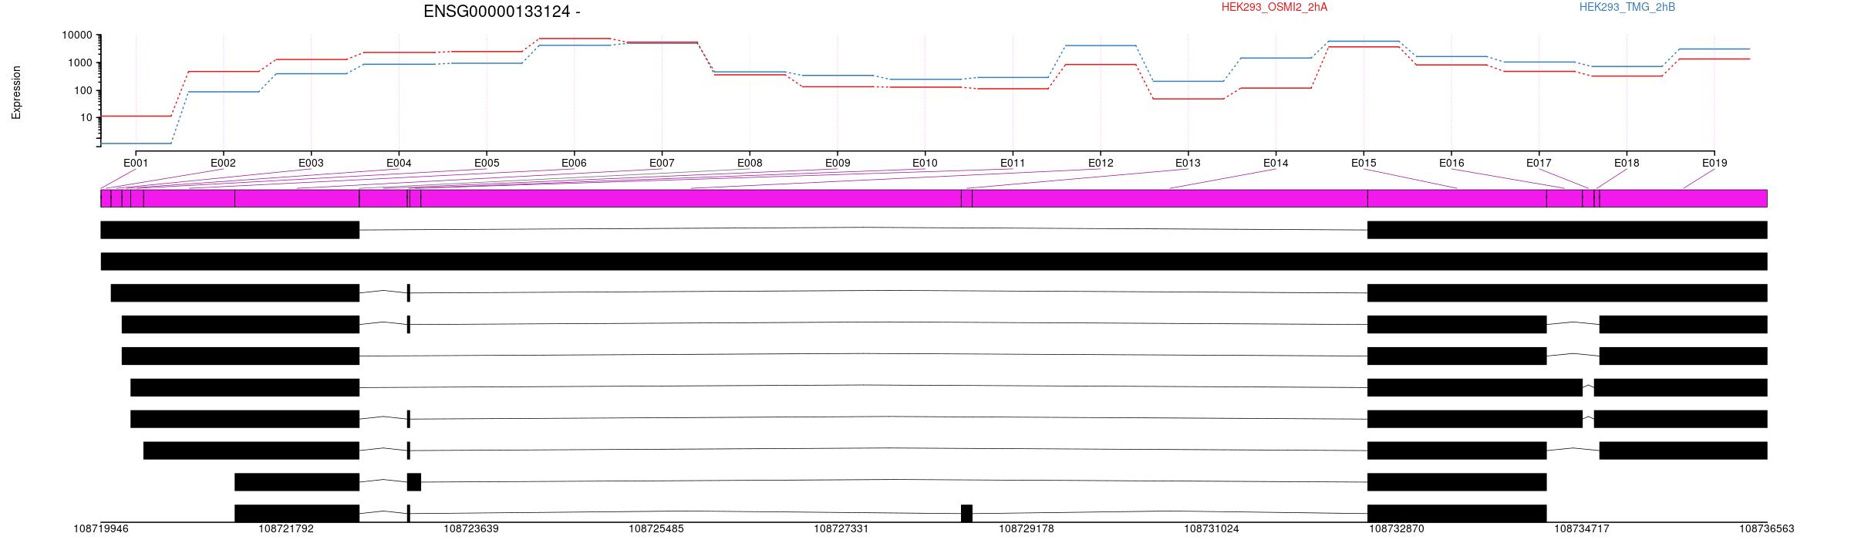The image size is (1851, 540).
Task: Click exon label E002
Action: (223, 163)
